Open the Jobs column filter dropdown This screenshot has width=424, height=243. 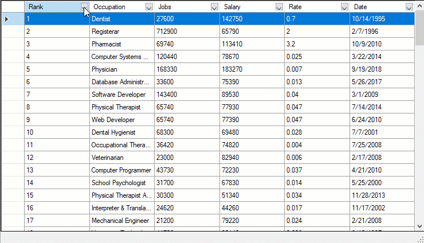pos(214,7)
